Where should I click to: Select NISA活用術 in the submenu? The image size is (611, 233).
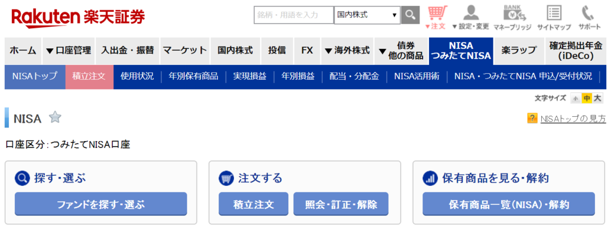(x=416, y=77)
